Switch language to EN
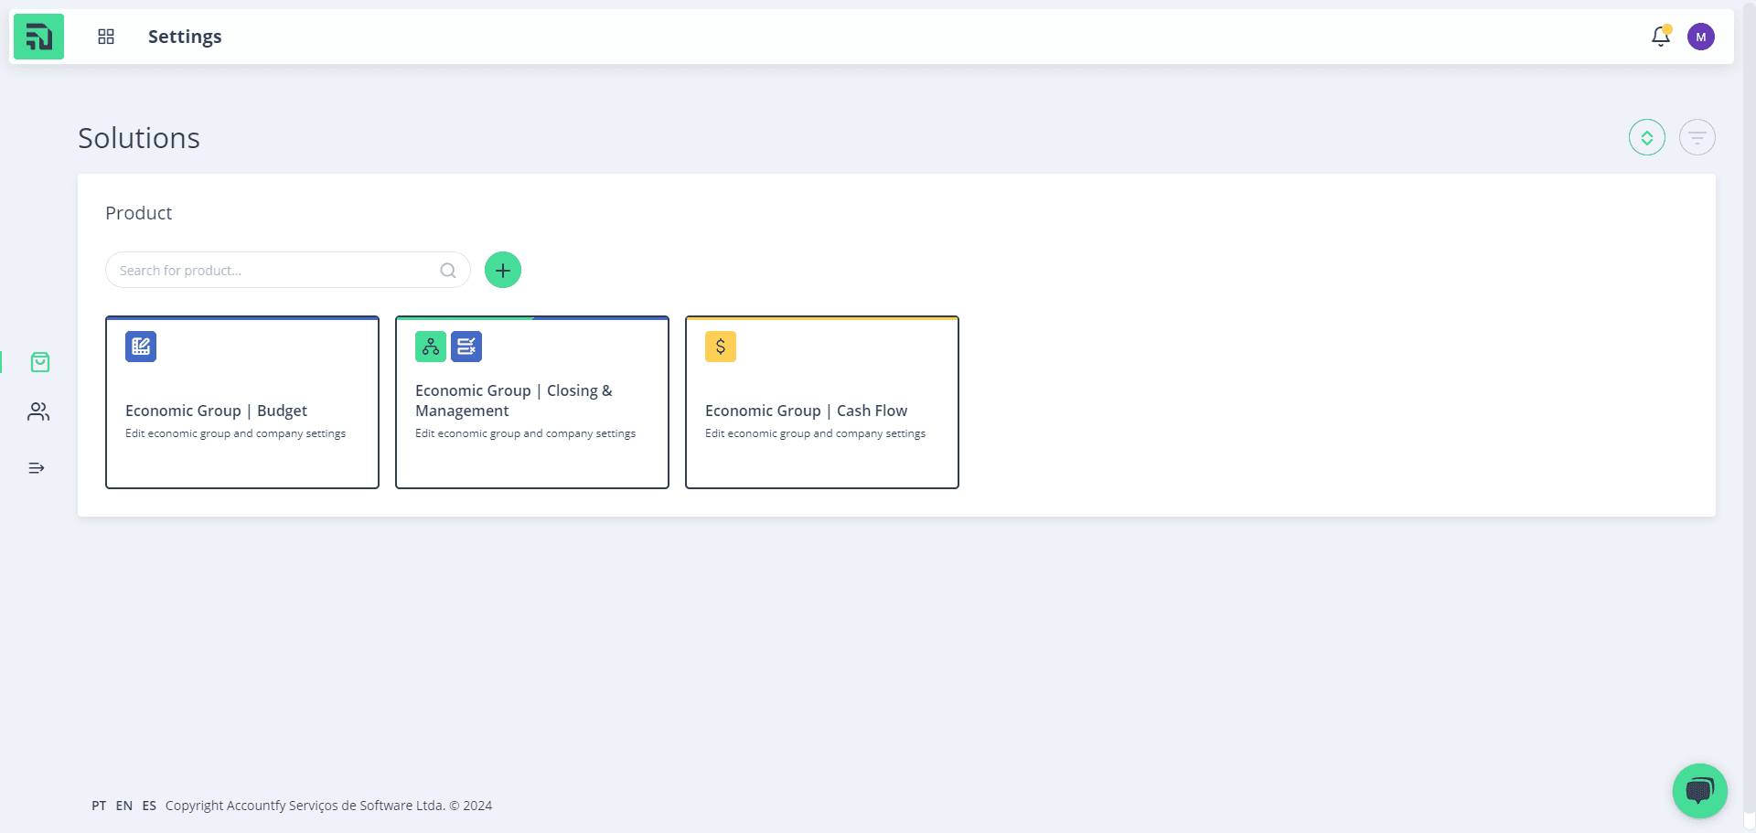 coord(124,806)
